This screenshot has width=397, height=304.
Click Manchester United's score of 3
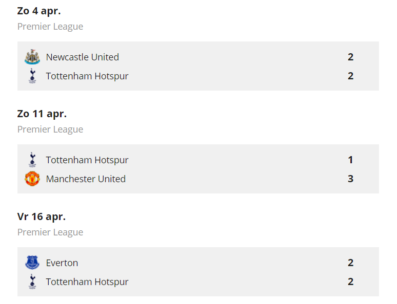click(x=351, y=179)
